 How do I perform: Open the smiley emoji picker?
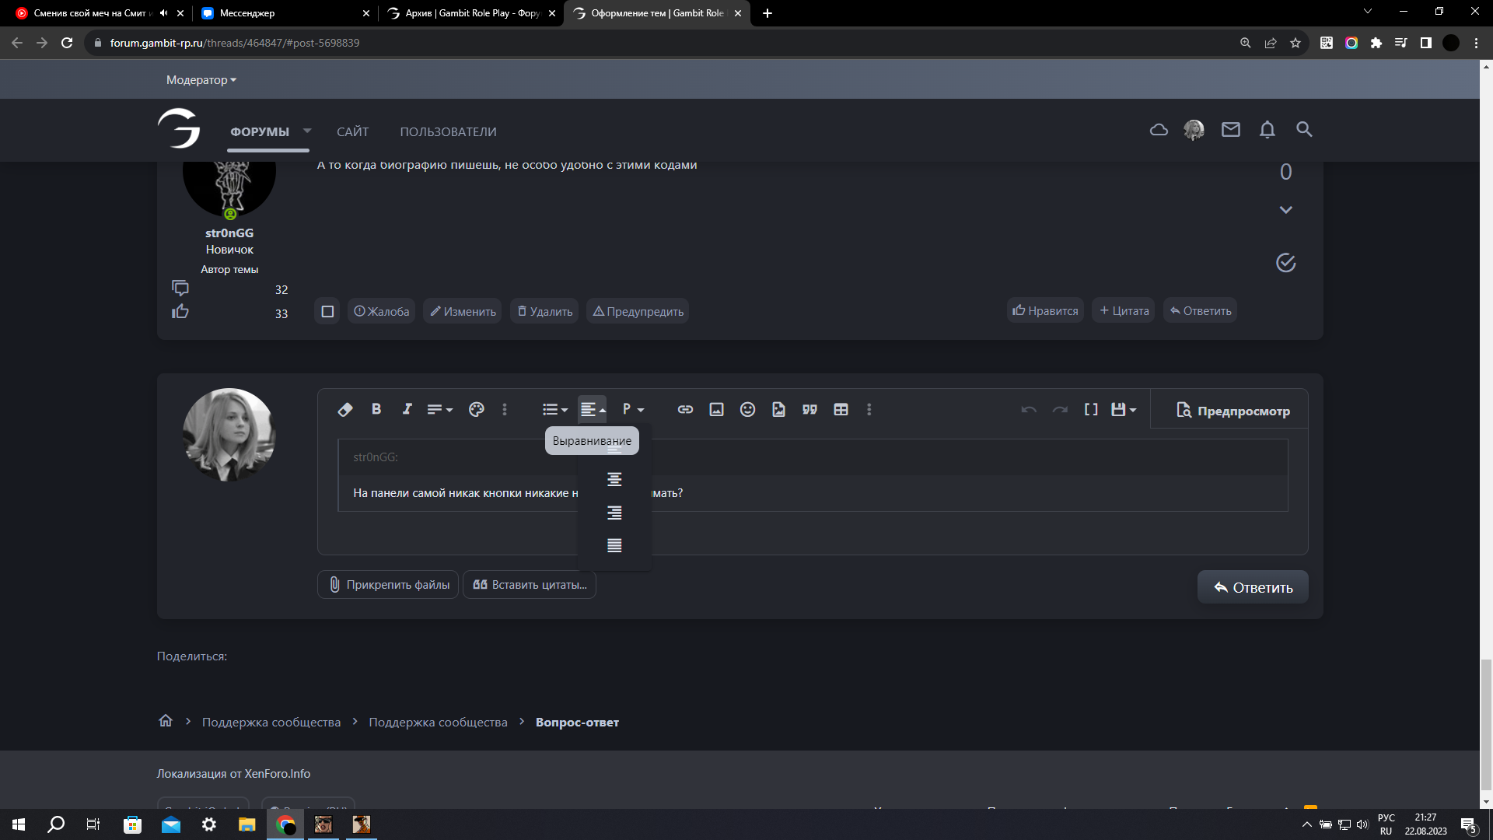pyautogui.click(x=747, y=409)
